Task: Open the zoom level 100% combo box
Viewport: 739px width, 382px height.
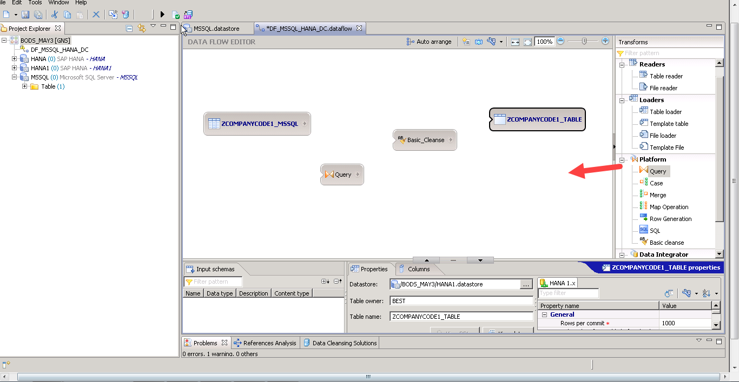Action: click(x=544, y=41)
